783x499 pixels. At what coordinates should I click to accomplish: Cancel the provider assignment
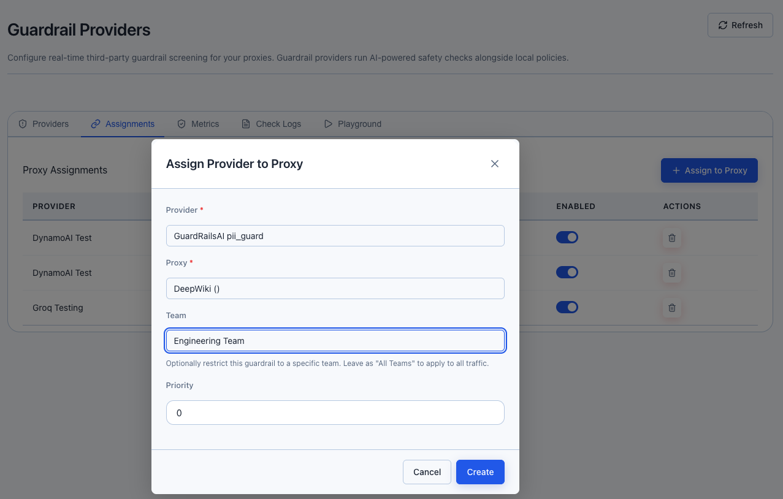click(x=427, y=472)
